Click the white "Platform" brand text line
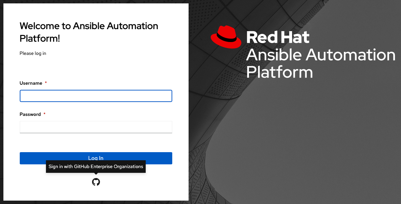This screenshot has height=204, width=401. [x=279, y=72]
